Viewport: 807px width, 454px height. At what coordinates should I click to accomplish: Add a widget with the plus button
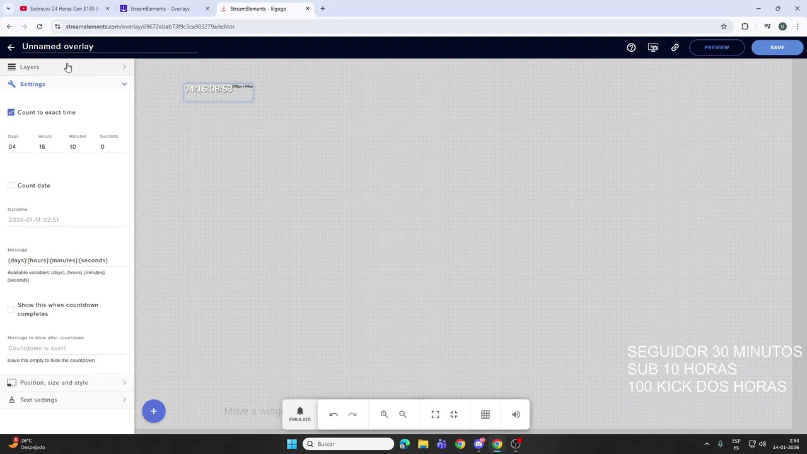pyautogui.click(x=153, y=411)
